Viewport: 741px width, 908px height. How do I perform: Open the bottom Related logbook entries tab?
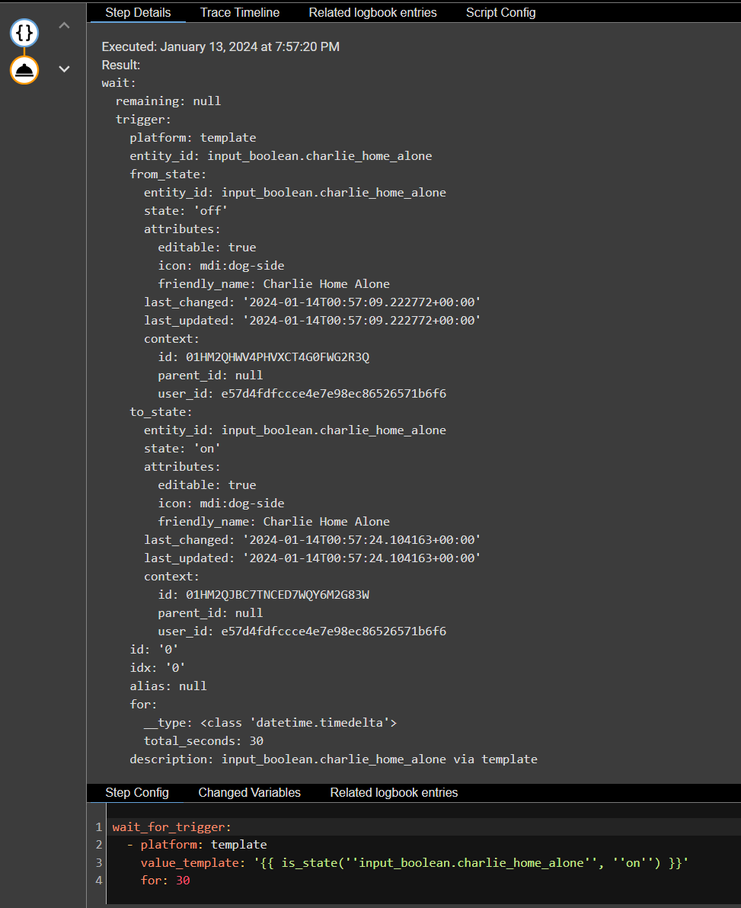tap(394, 792)
